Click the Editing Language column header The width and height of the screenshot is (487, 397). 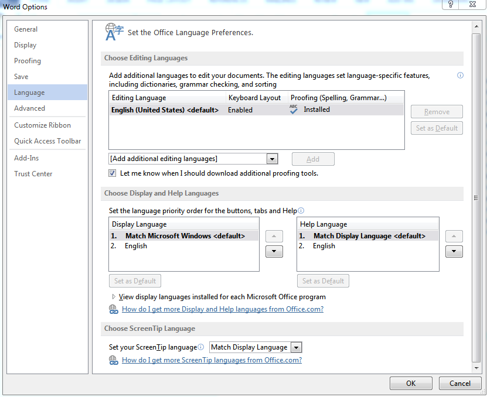[x=168, y=98]
